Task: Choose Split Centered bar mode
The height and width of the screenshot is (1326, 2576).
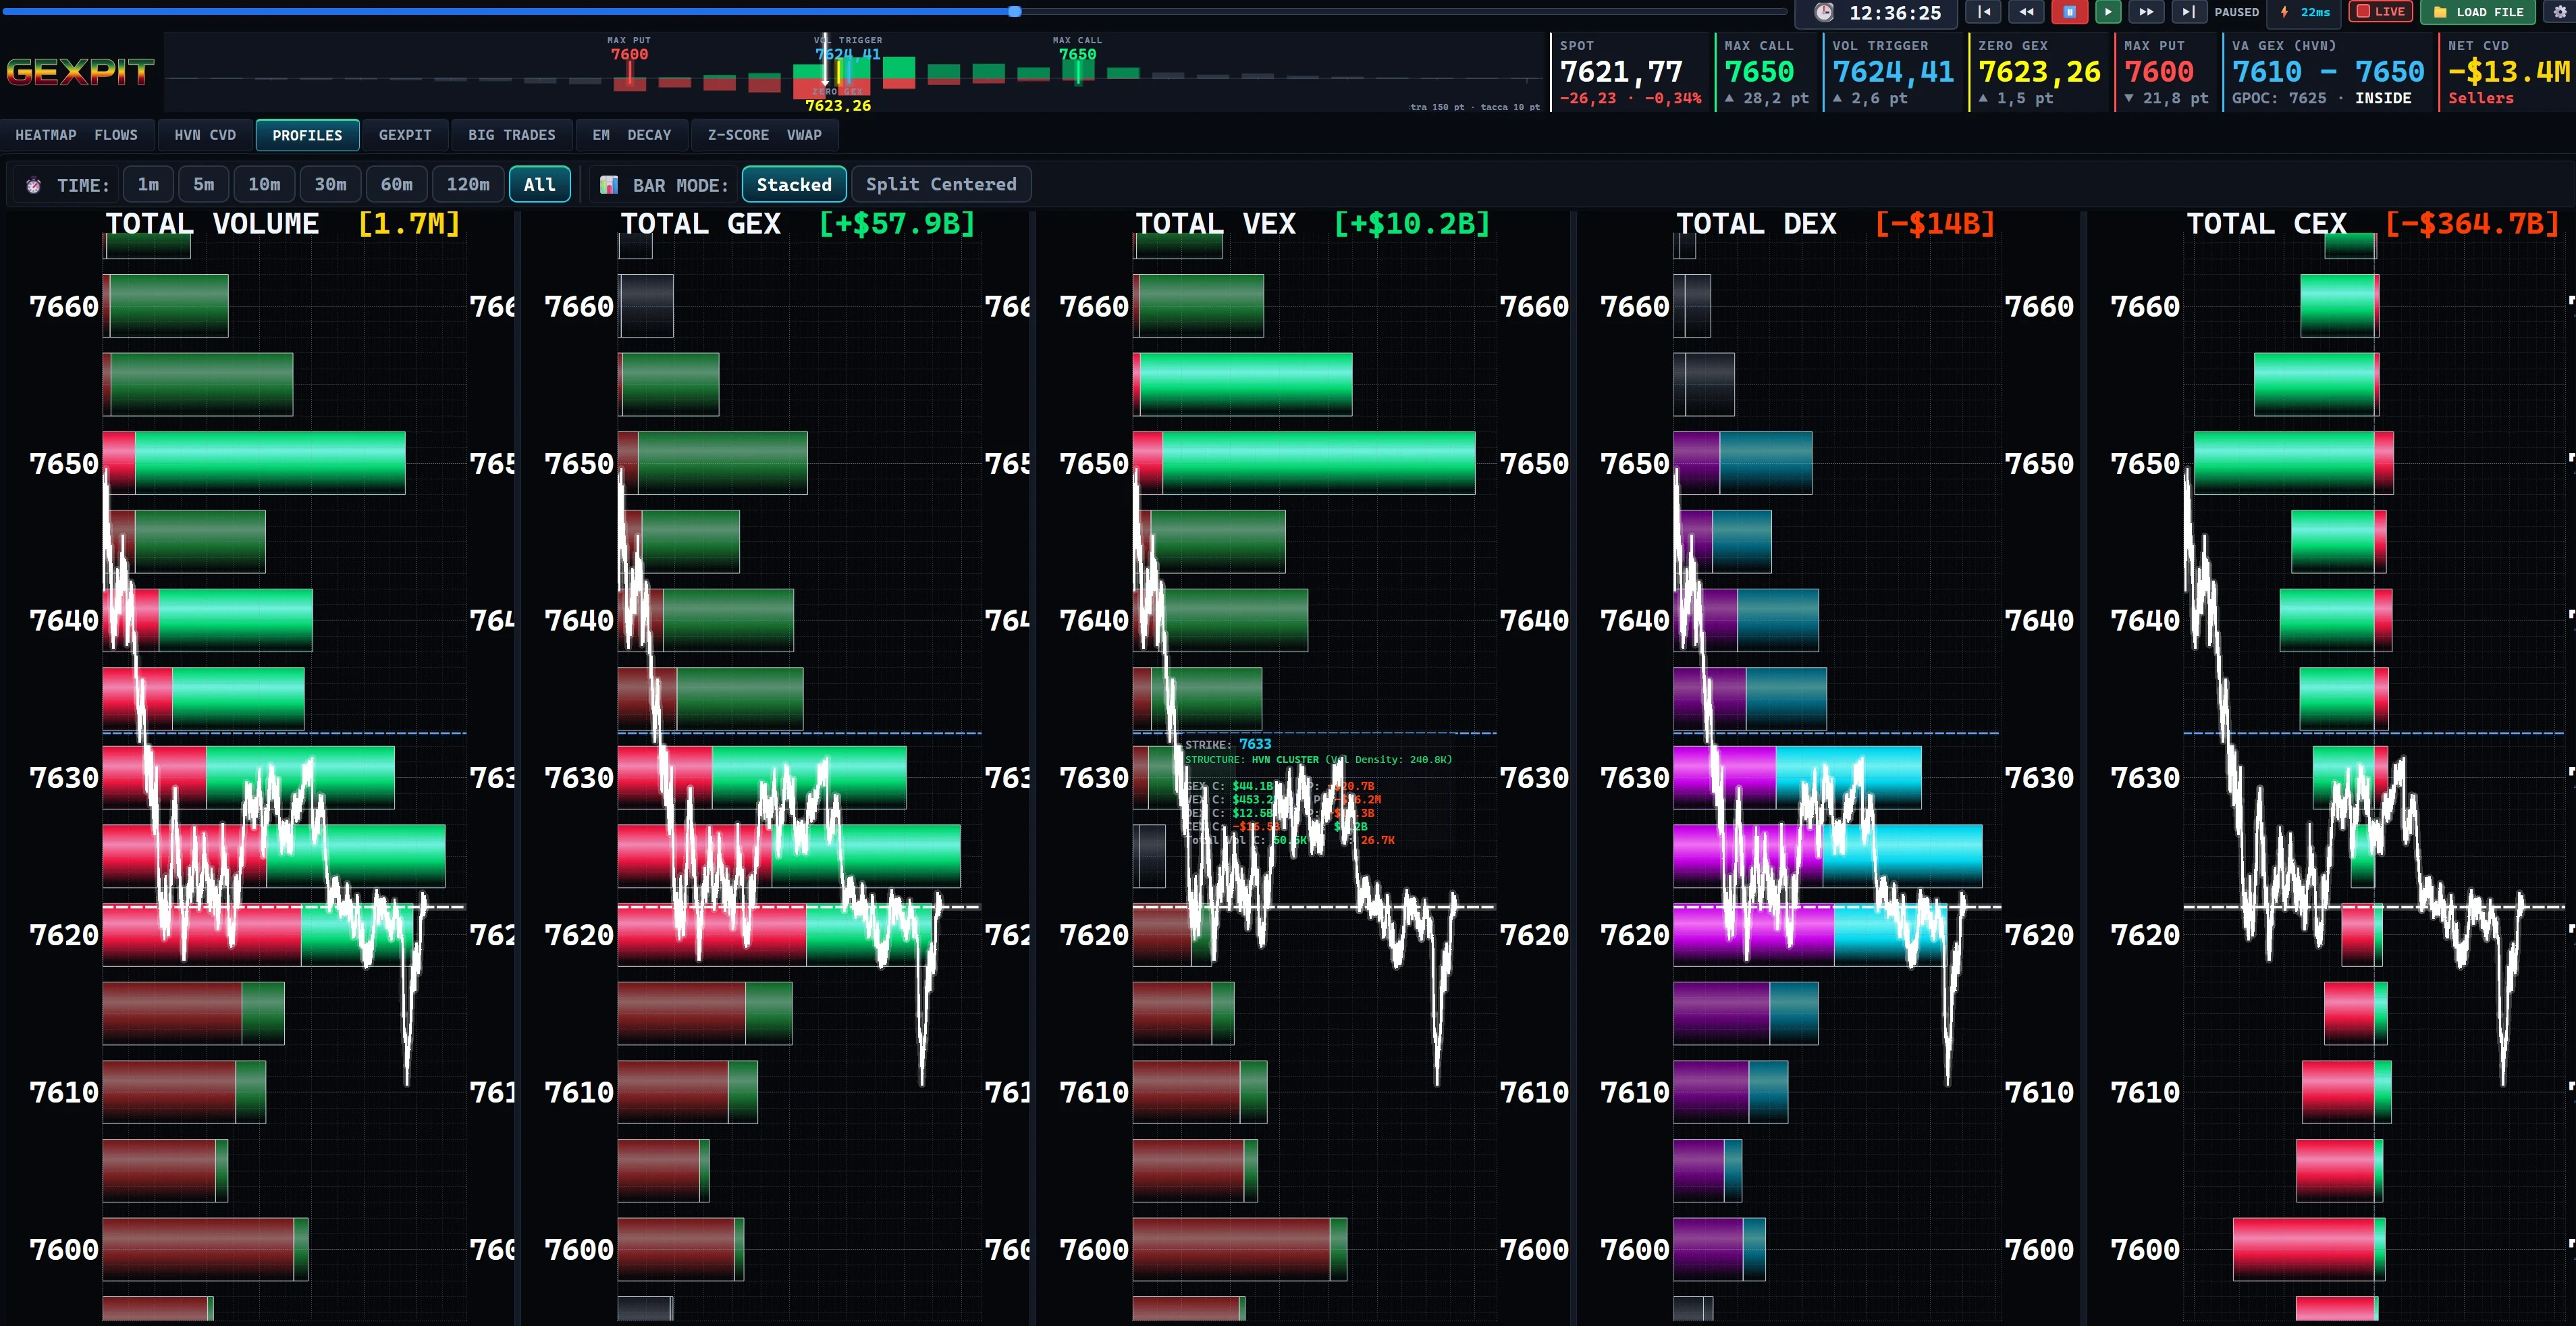Action: pos(940,184)
